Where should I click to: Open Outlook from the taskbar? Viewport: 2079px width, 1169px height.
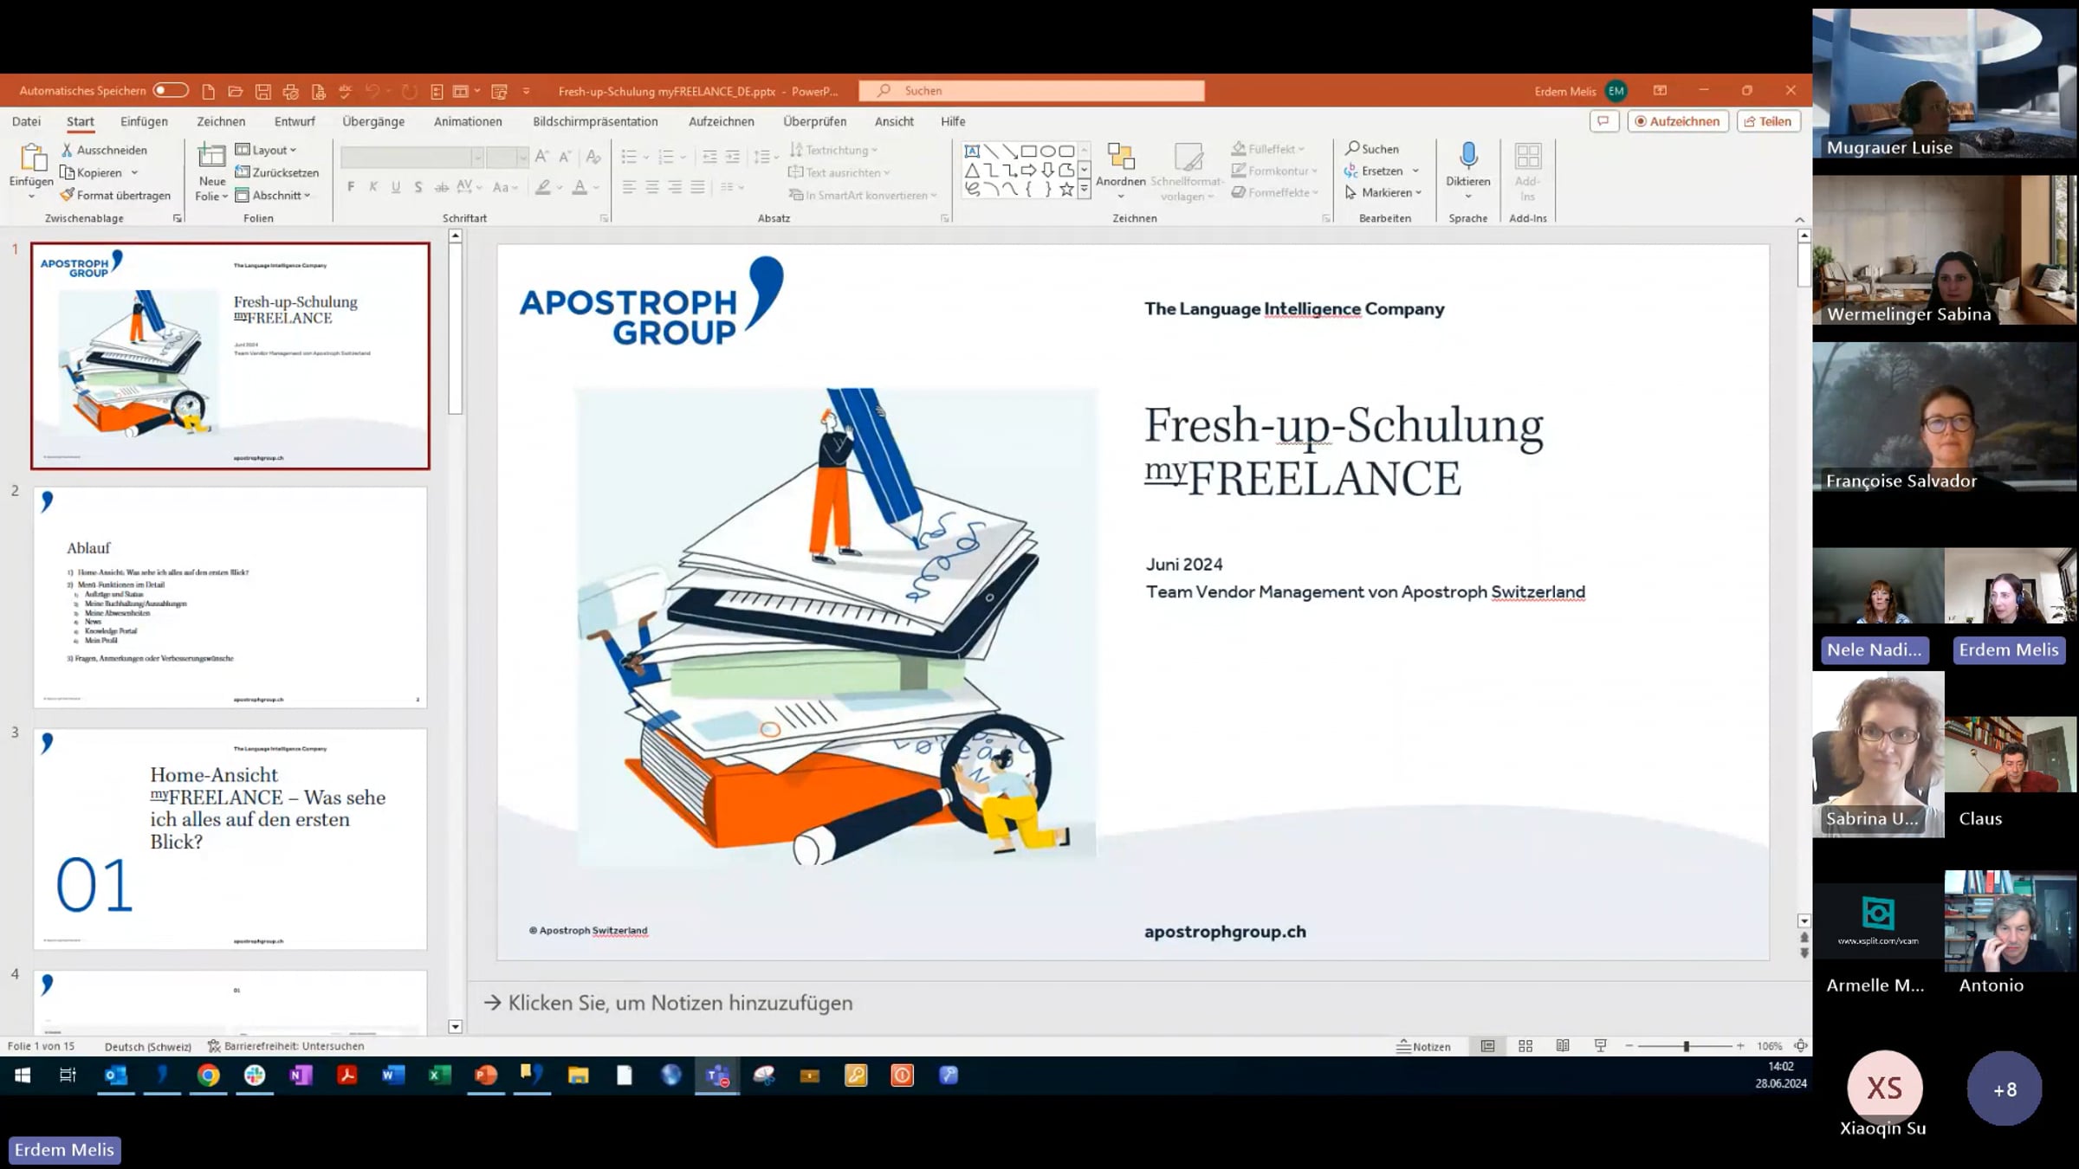click(116, 1075)
